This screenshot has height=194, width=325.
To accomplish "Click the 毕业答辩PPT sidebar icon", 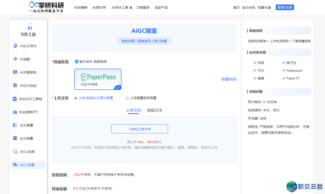I will [15, 112].
